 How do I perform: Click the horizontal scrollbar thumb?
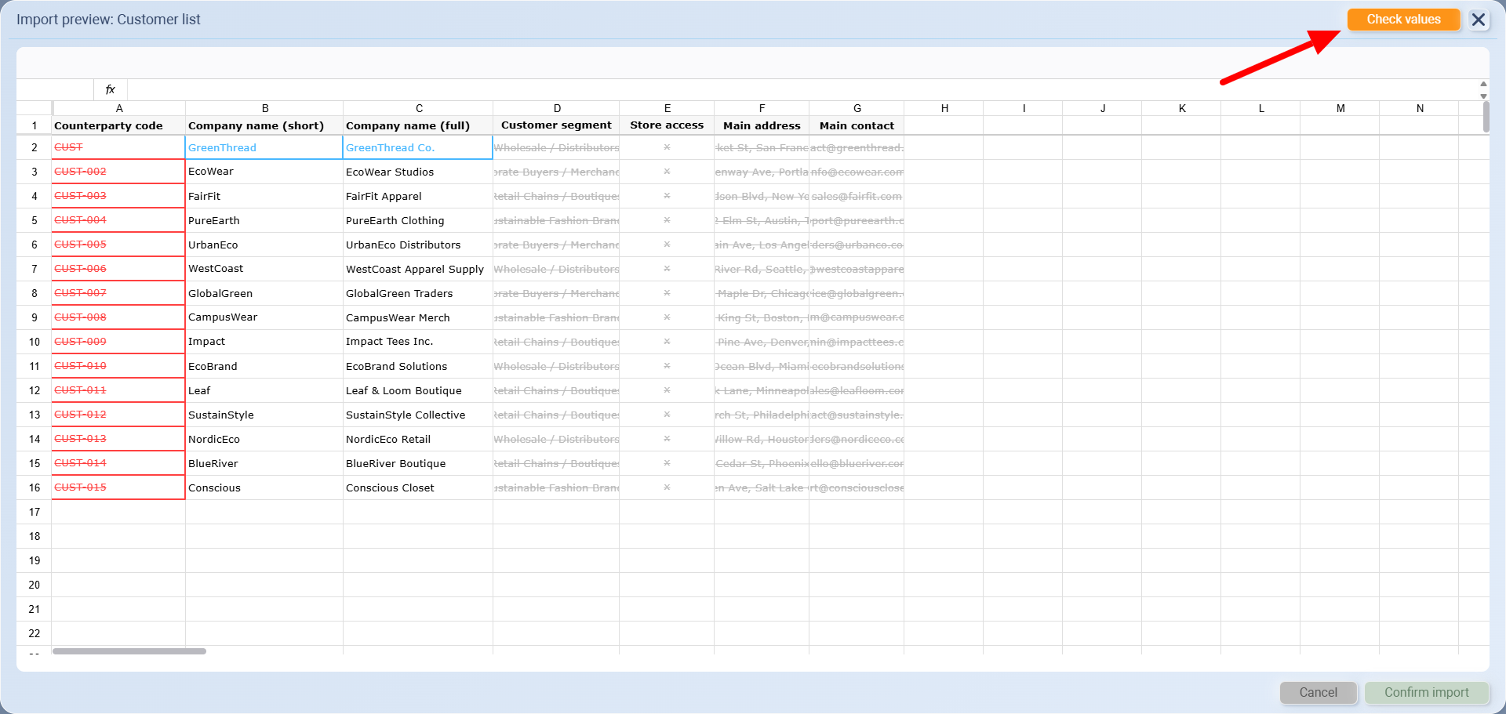tap(129, 651)
